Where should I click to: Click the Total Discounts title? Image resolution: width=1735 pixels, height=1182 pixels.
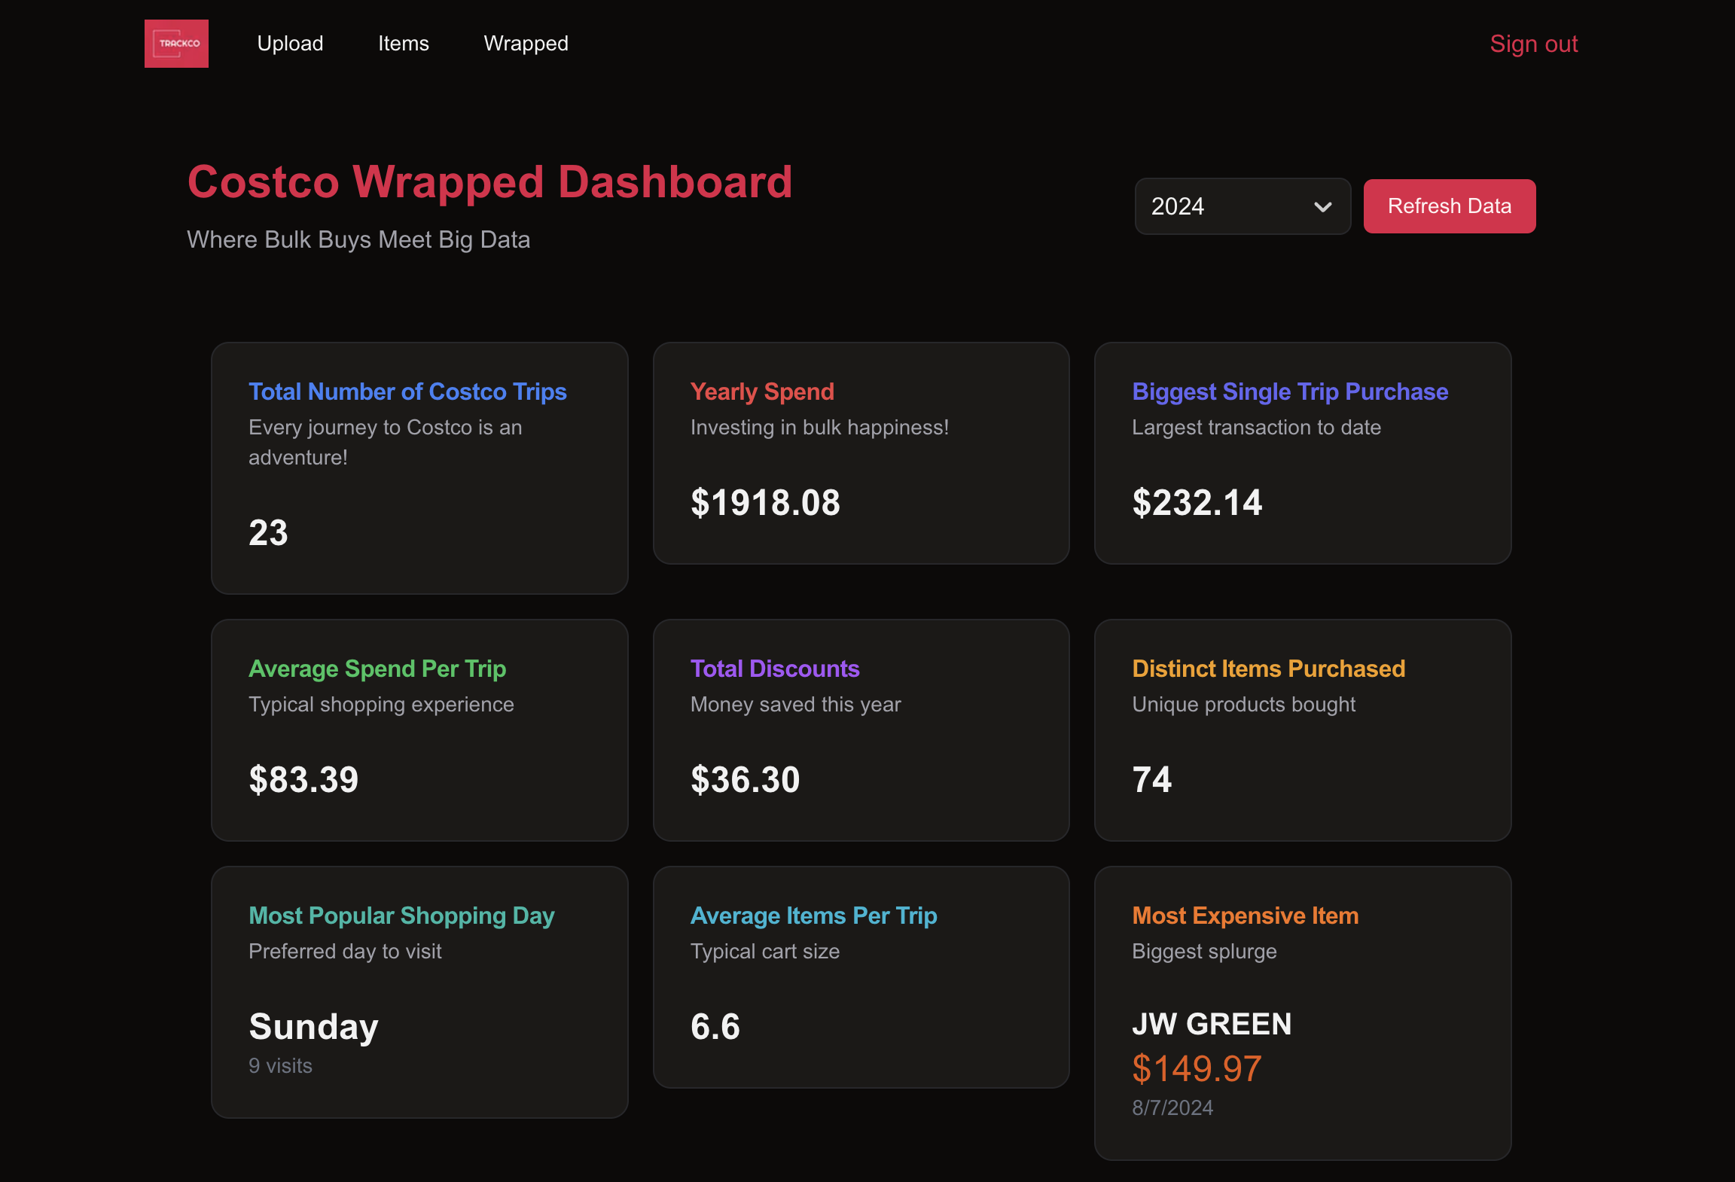click(775, 669)
